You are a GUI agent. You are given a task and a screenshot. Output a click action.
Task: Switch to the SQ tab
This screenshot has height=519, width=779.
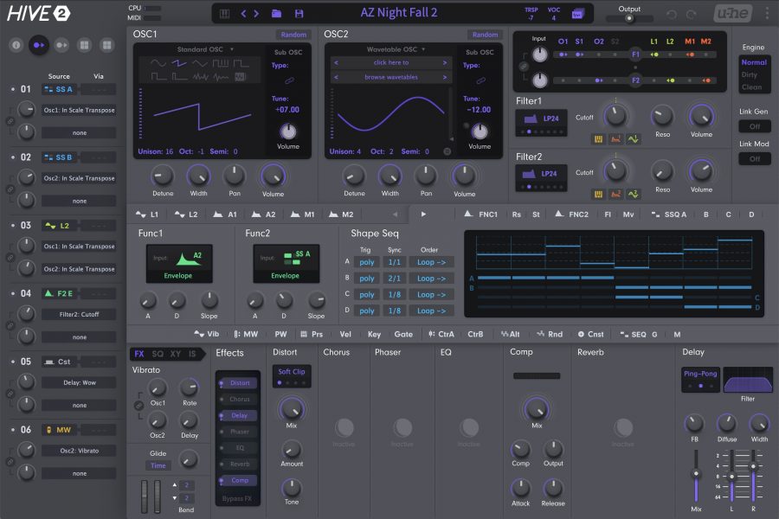(158, 354)
